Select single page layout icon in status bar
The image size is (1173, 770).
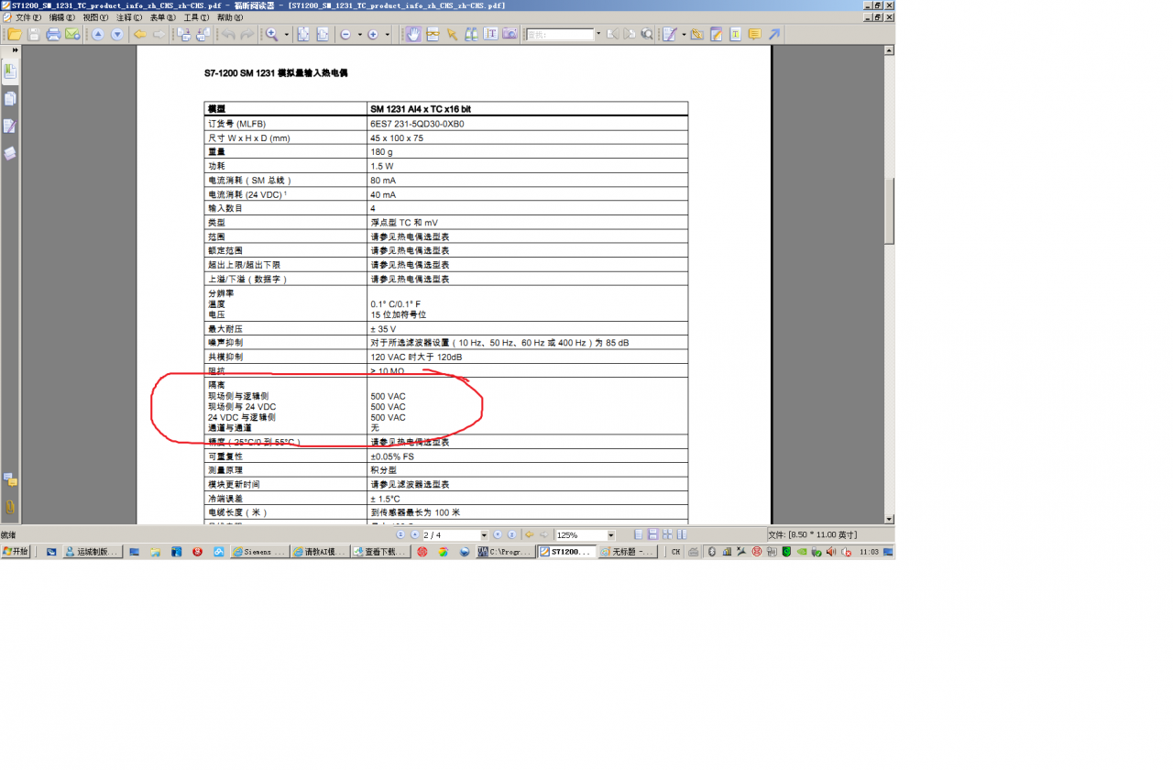[639, 534]
